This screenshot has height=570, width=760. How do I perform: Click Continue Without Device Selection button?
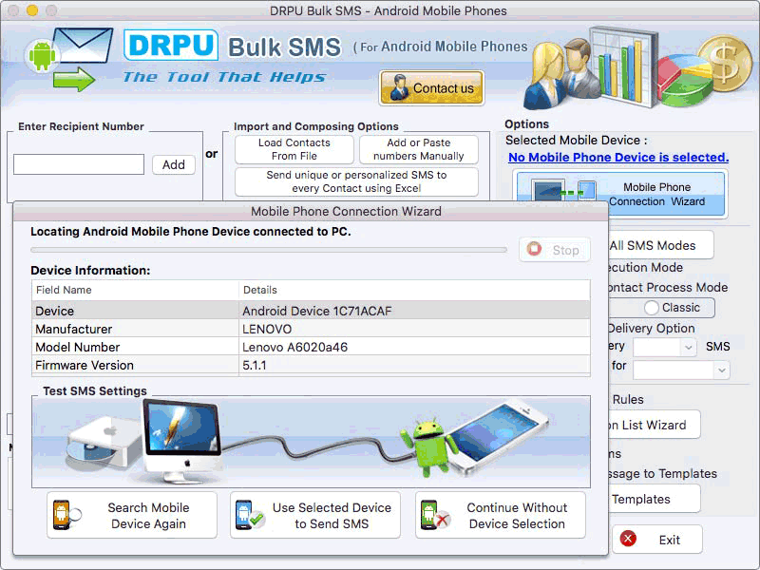click(x=501, y=515)
